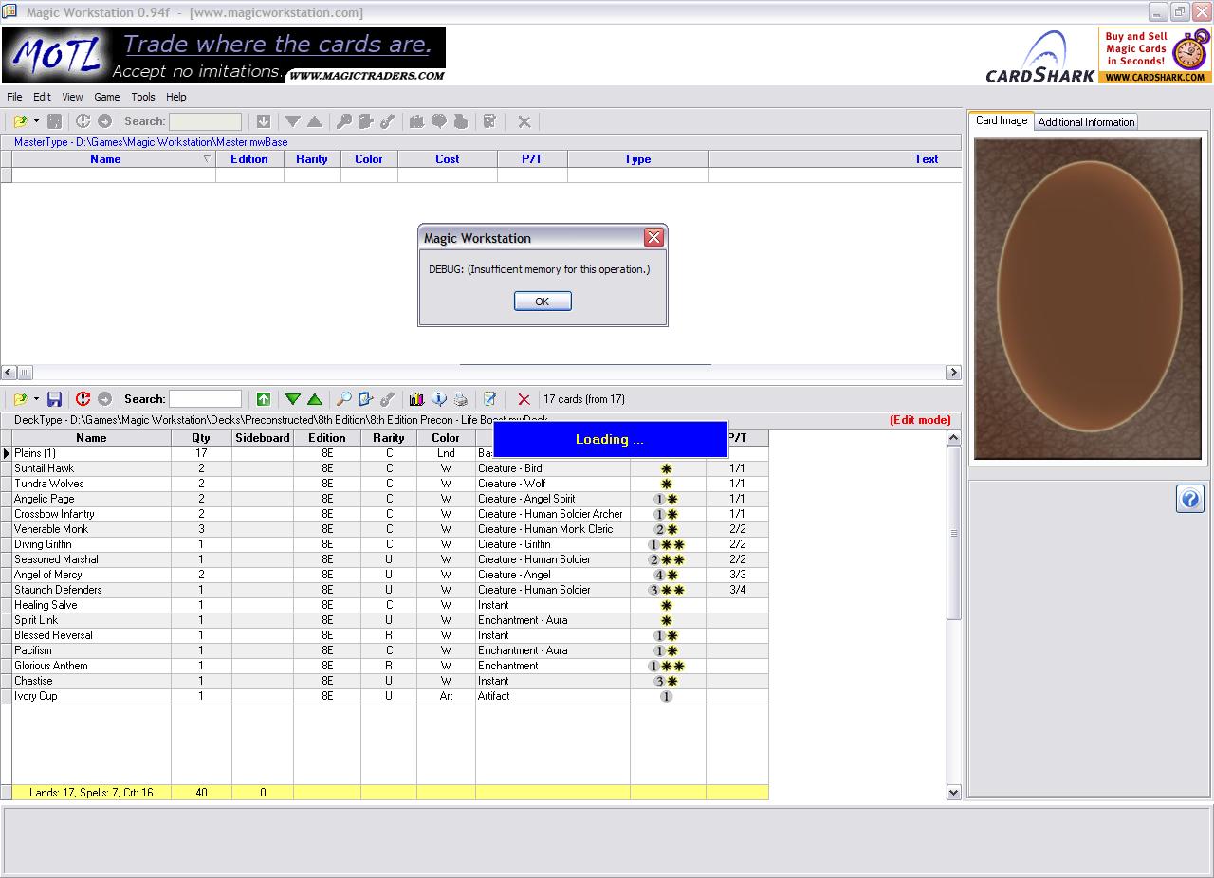Image resolution: width=1214 pixels, height=878 pixels.
Task: Select the Pacifism card row
Action: click(x=390, y=650)
